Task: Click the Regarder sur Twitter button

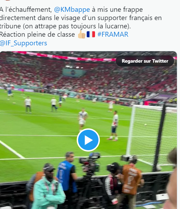Action: tap(145, 61)
